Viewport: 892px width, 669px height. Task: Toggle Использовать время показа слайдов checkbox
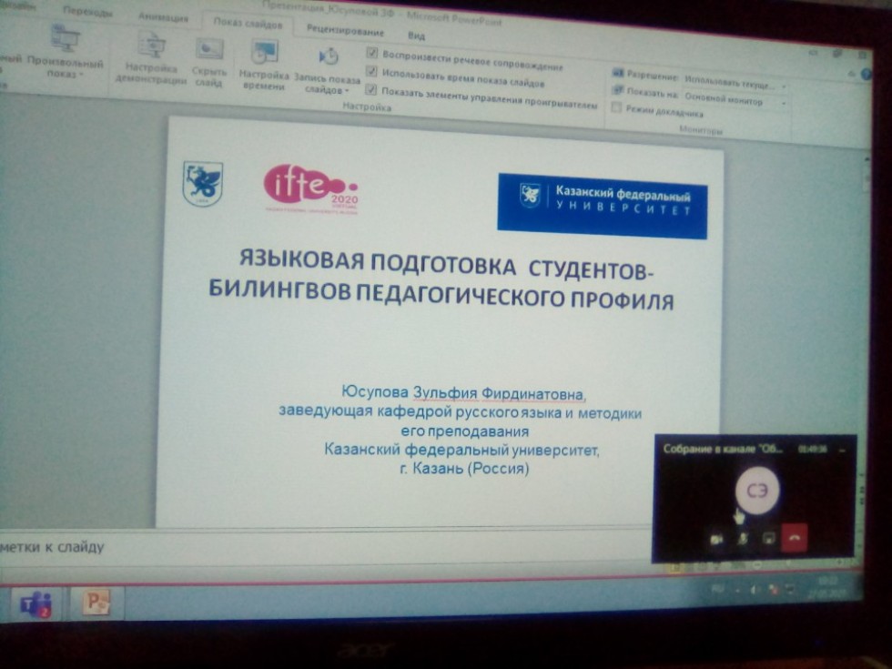pyautogui.click(x=371, y=71)
